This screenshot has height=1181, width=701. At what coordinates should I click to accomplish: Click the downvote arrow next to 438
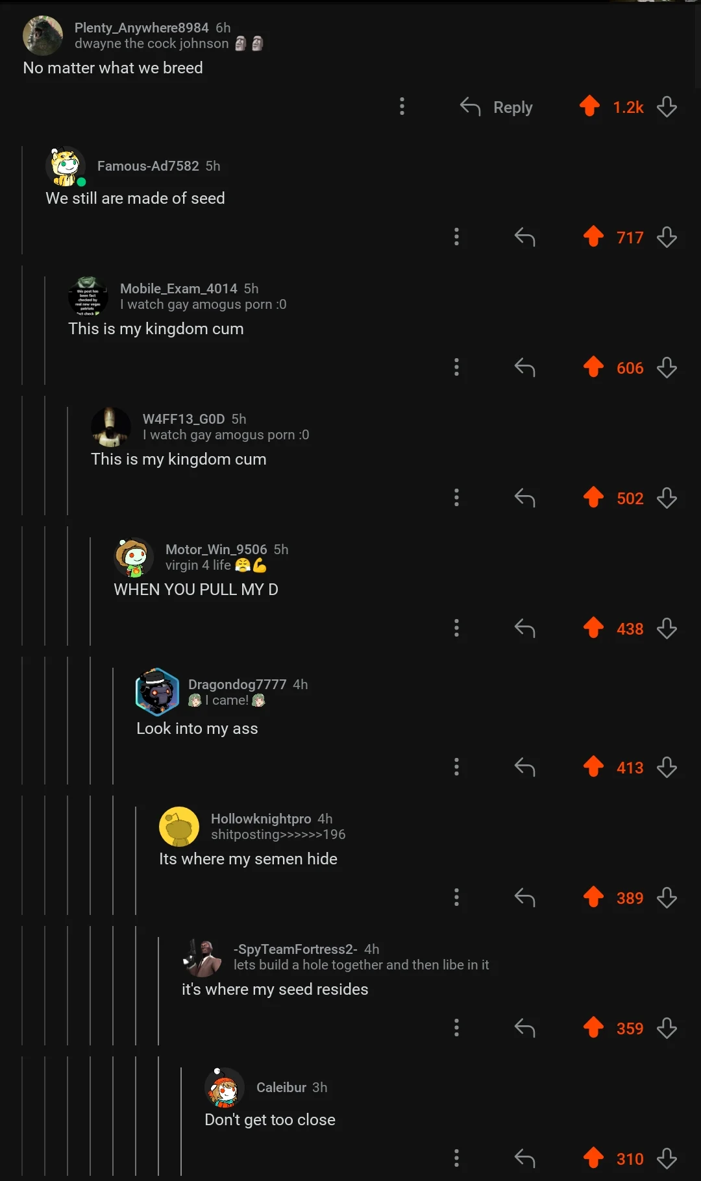[x=667, y=629]
